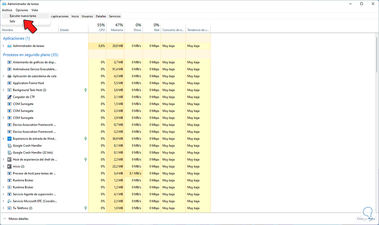Switch to the Servicios tab
Screen dimensions: 379x225
(115, 16)
